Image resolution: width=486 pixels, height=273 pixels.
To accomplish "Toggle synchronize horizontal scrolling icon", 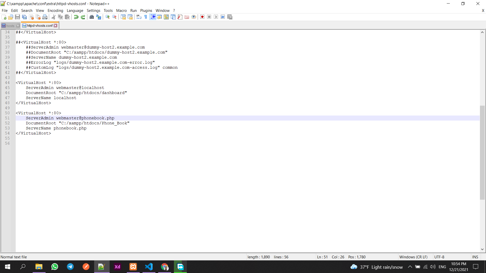I will pos(130,17).
